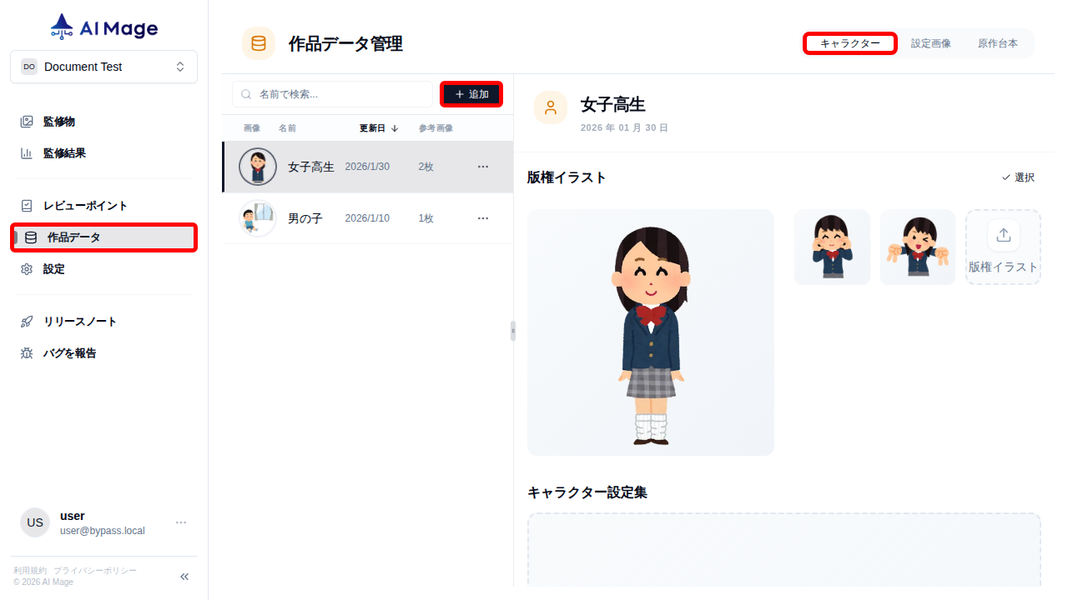Open the 設定 gear icon in sidebar
Screen dimensions: 1068x600
point(26,268)
